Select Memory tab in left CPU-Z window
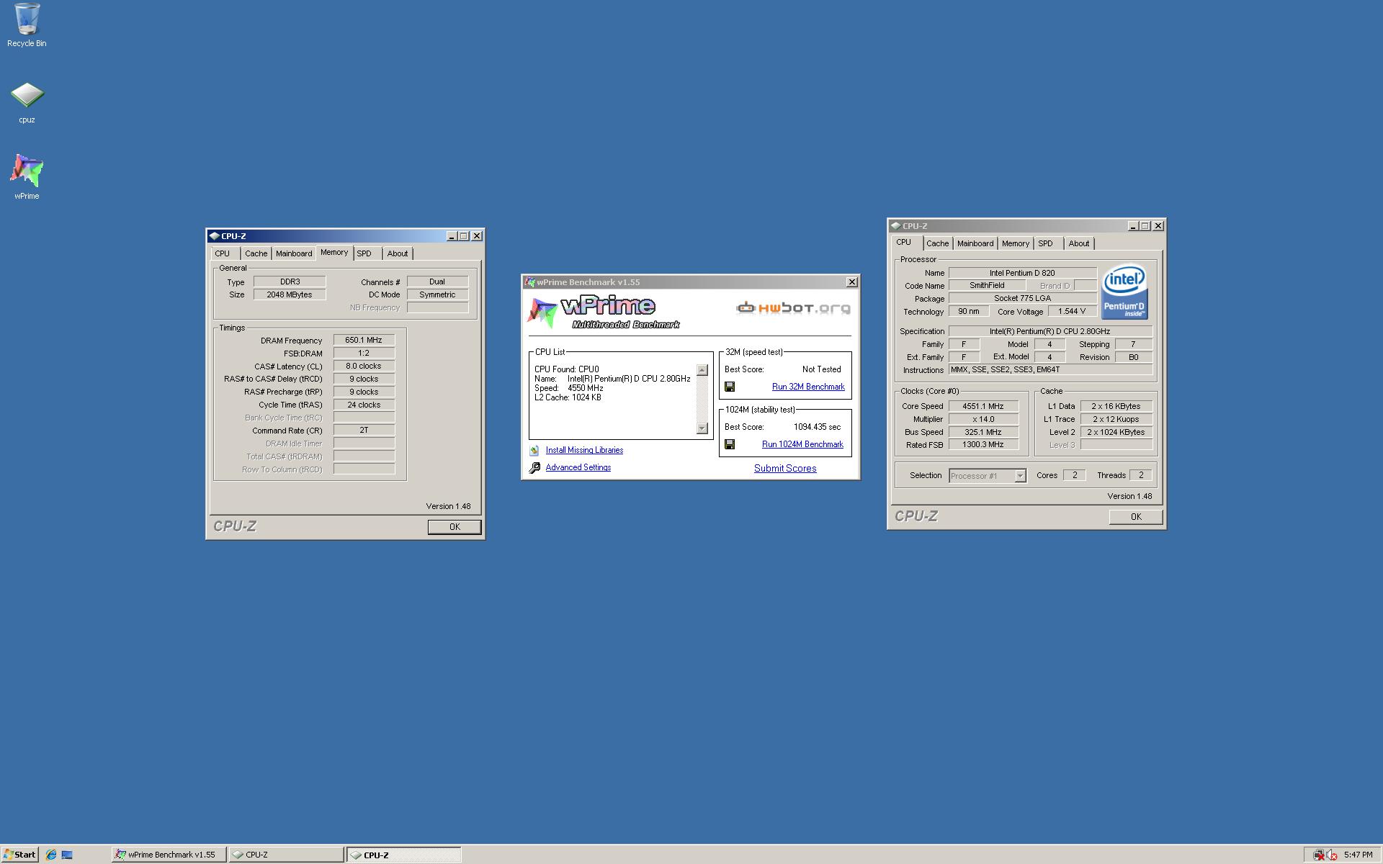Screen dimensions: 1383x864 tap(334, 252)
